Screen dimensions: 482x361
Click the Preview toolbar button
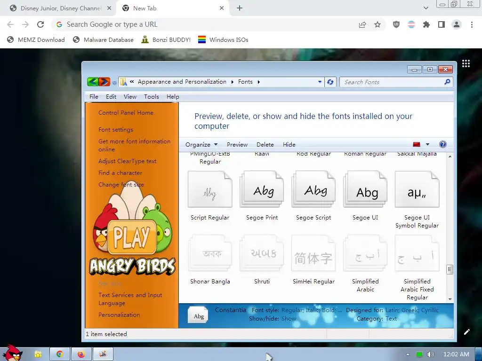(x=237, y=144)
